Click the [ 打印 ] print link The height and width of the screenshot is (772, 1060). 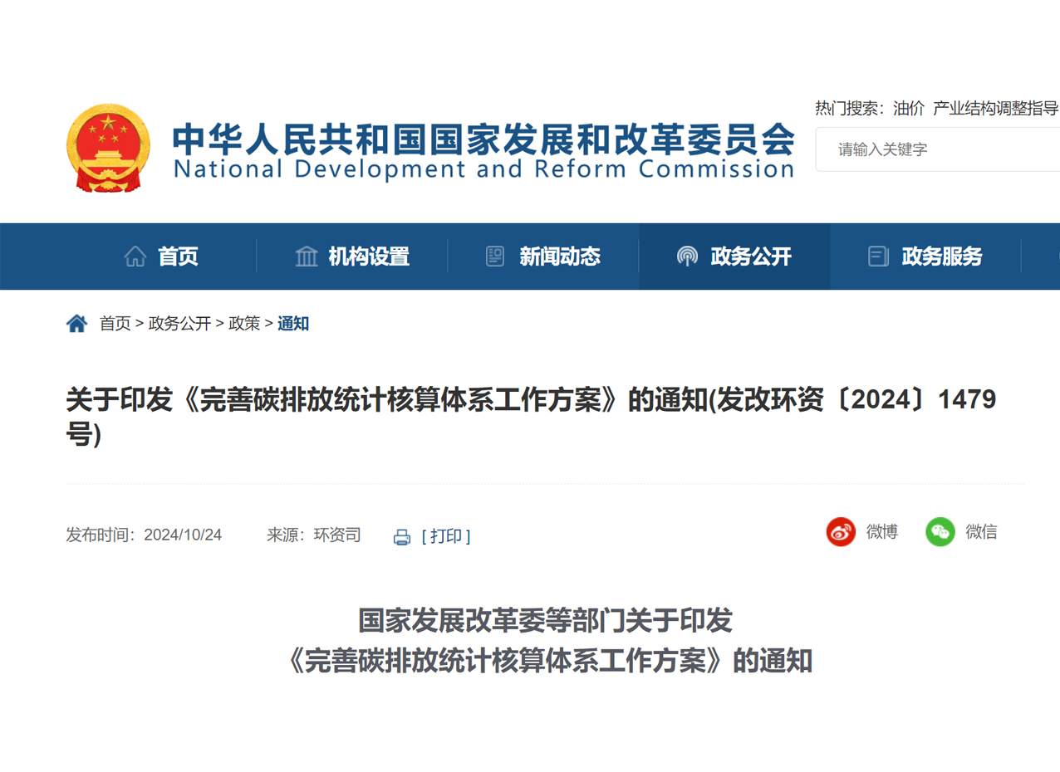point(446,536)
